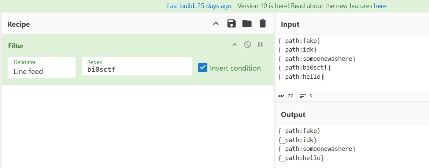Disable the Filter operation

pyautogui.click(x=247, y=45)
